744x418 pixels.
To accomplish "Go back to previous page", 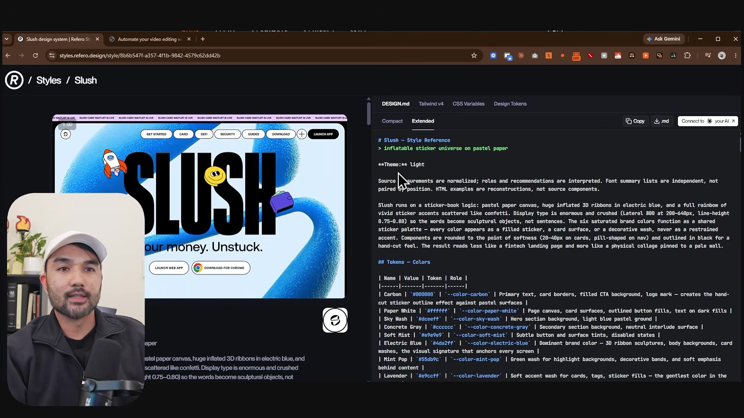I will point(8,55).
